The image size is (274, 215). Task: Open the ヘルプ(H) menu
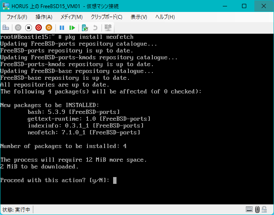[165, 17]
